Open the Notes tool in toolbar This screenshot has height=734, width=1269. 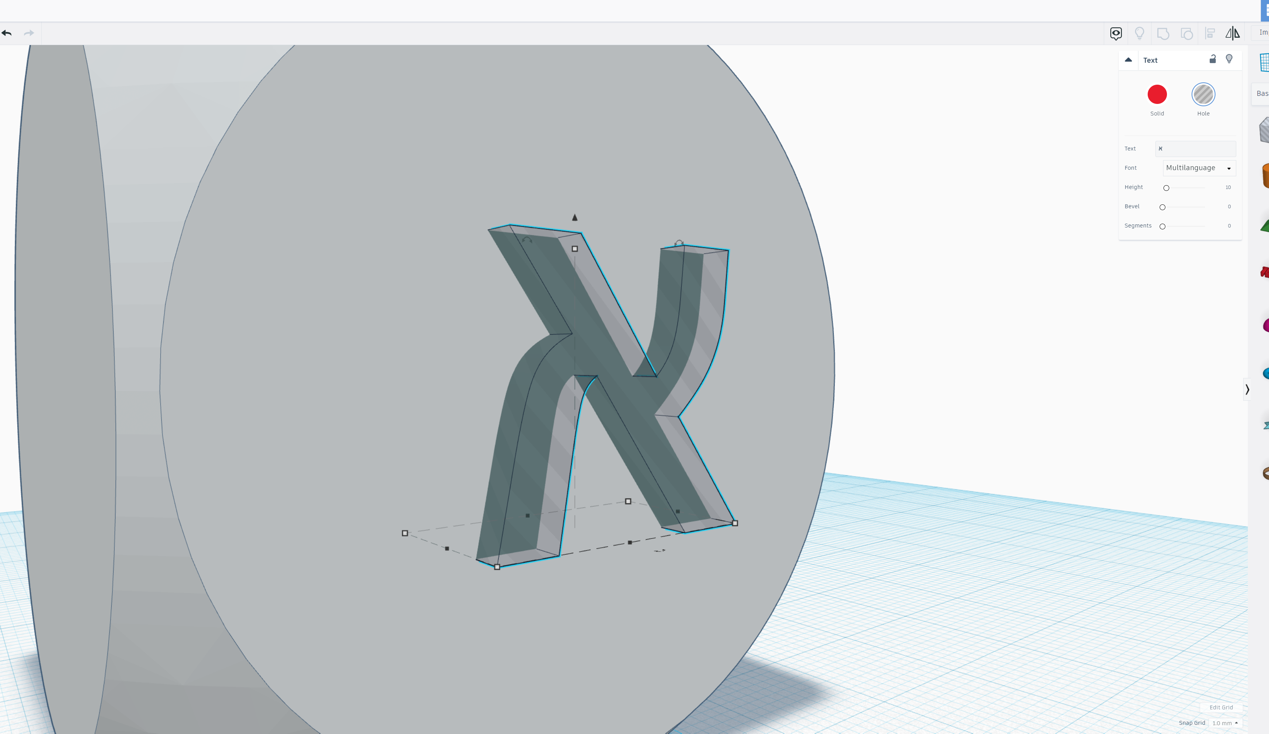(x=1115, y=33)
